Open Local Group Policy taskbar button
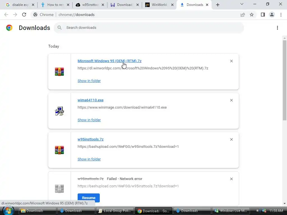This screenshot has width=287, height=215. tap(115, 211)
